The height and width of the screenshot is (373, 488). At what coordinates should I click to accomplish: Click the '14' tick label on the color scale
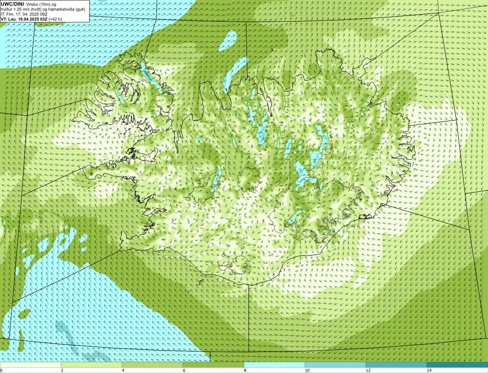point(429,370)
